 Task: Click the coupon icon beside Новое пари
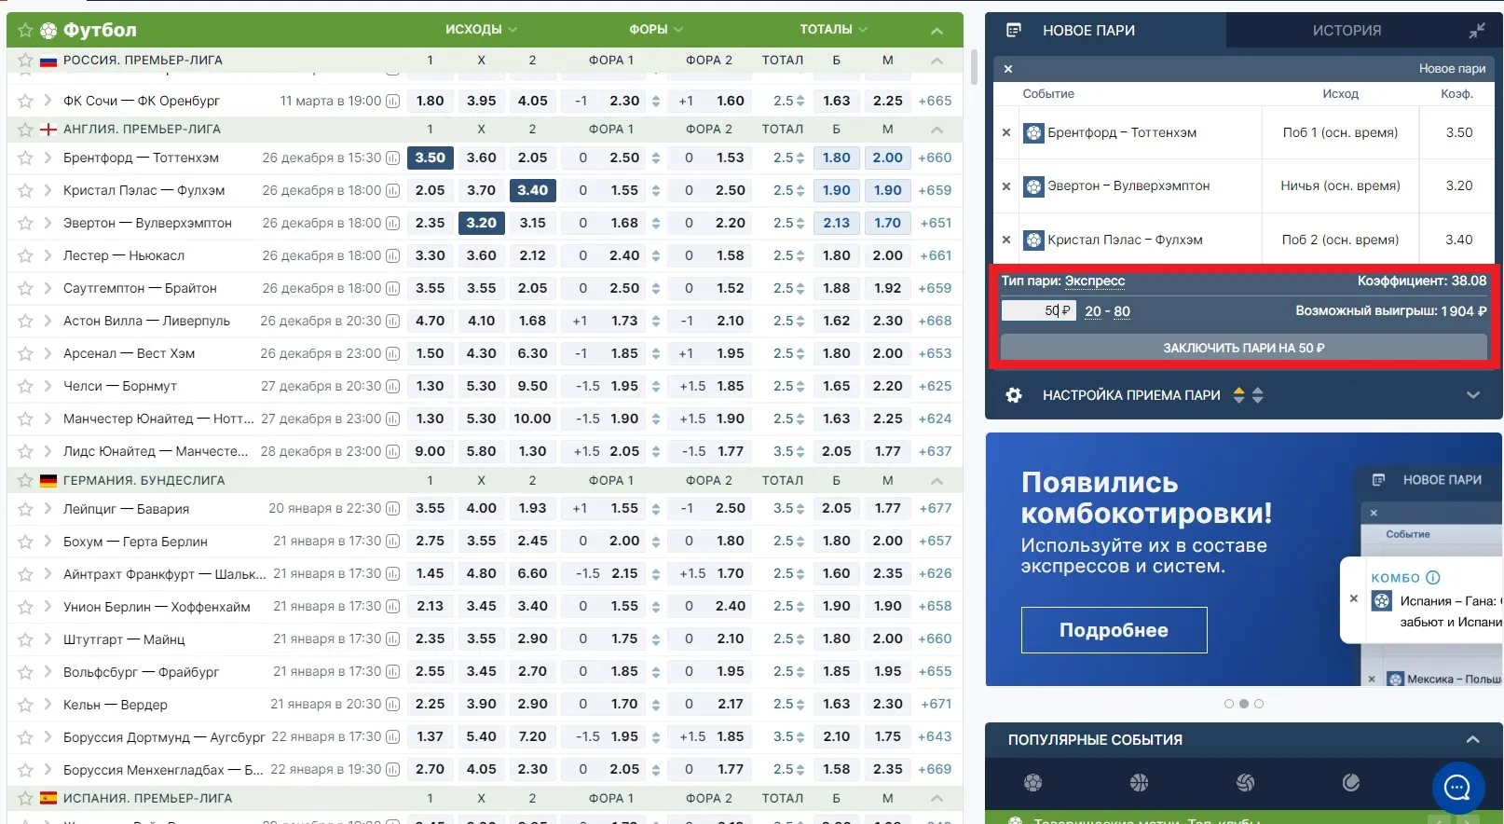pyautogui.click(x=1014, y=31)
